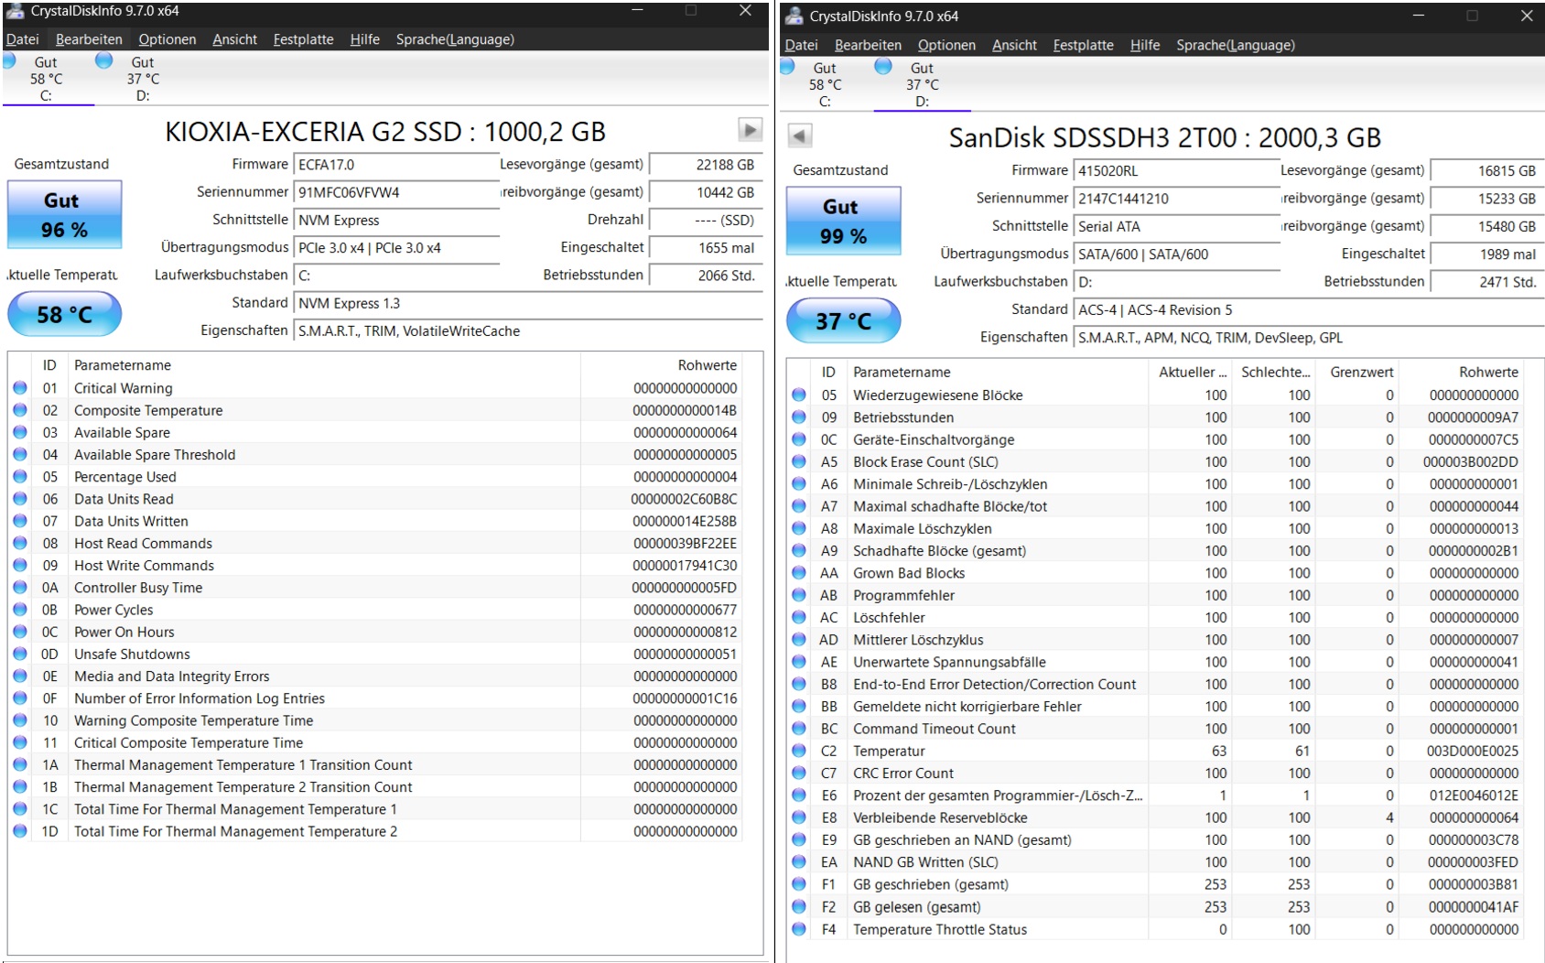Click the status orb beside Composite Temperature

pyautogui.click(x=20, y=410)
